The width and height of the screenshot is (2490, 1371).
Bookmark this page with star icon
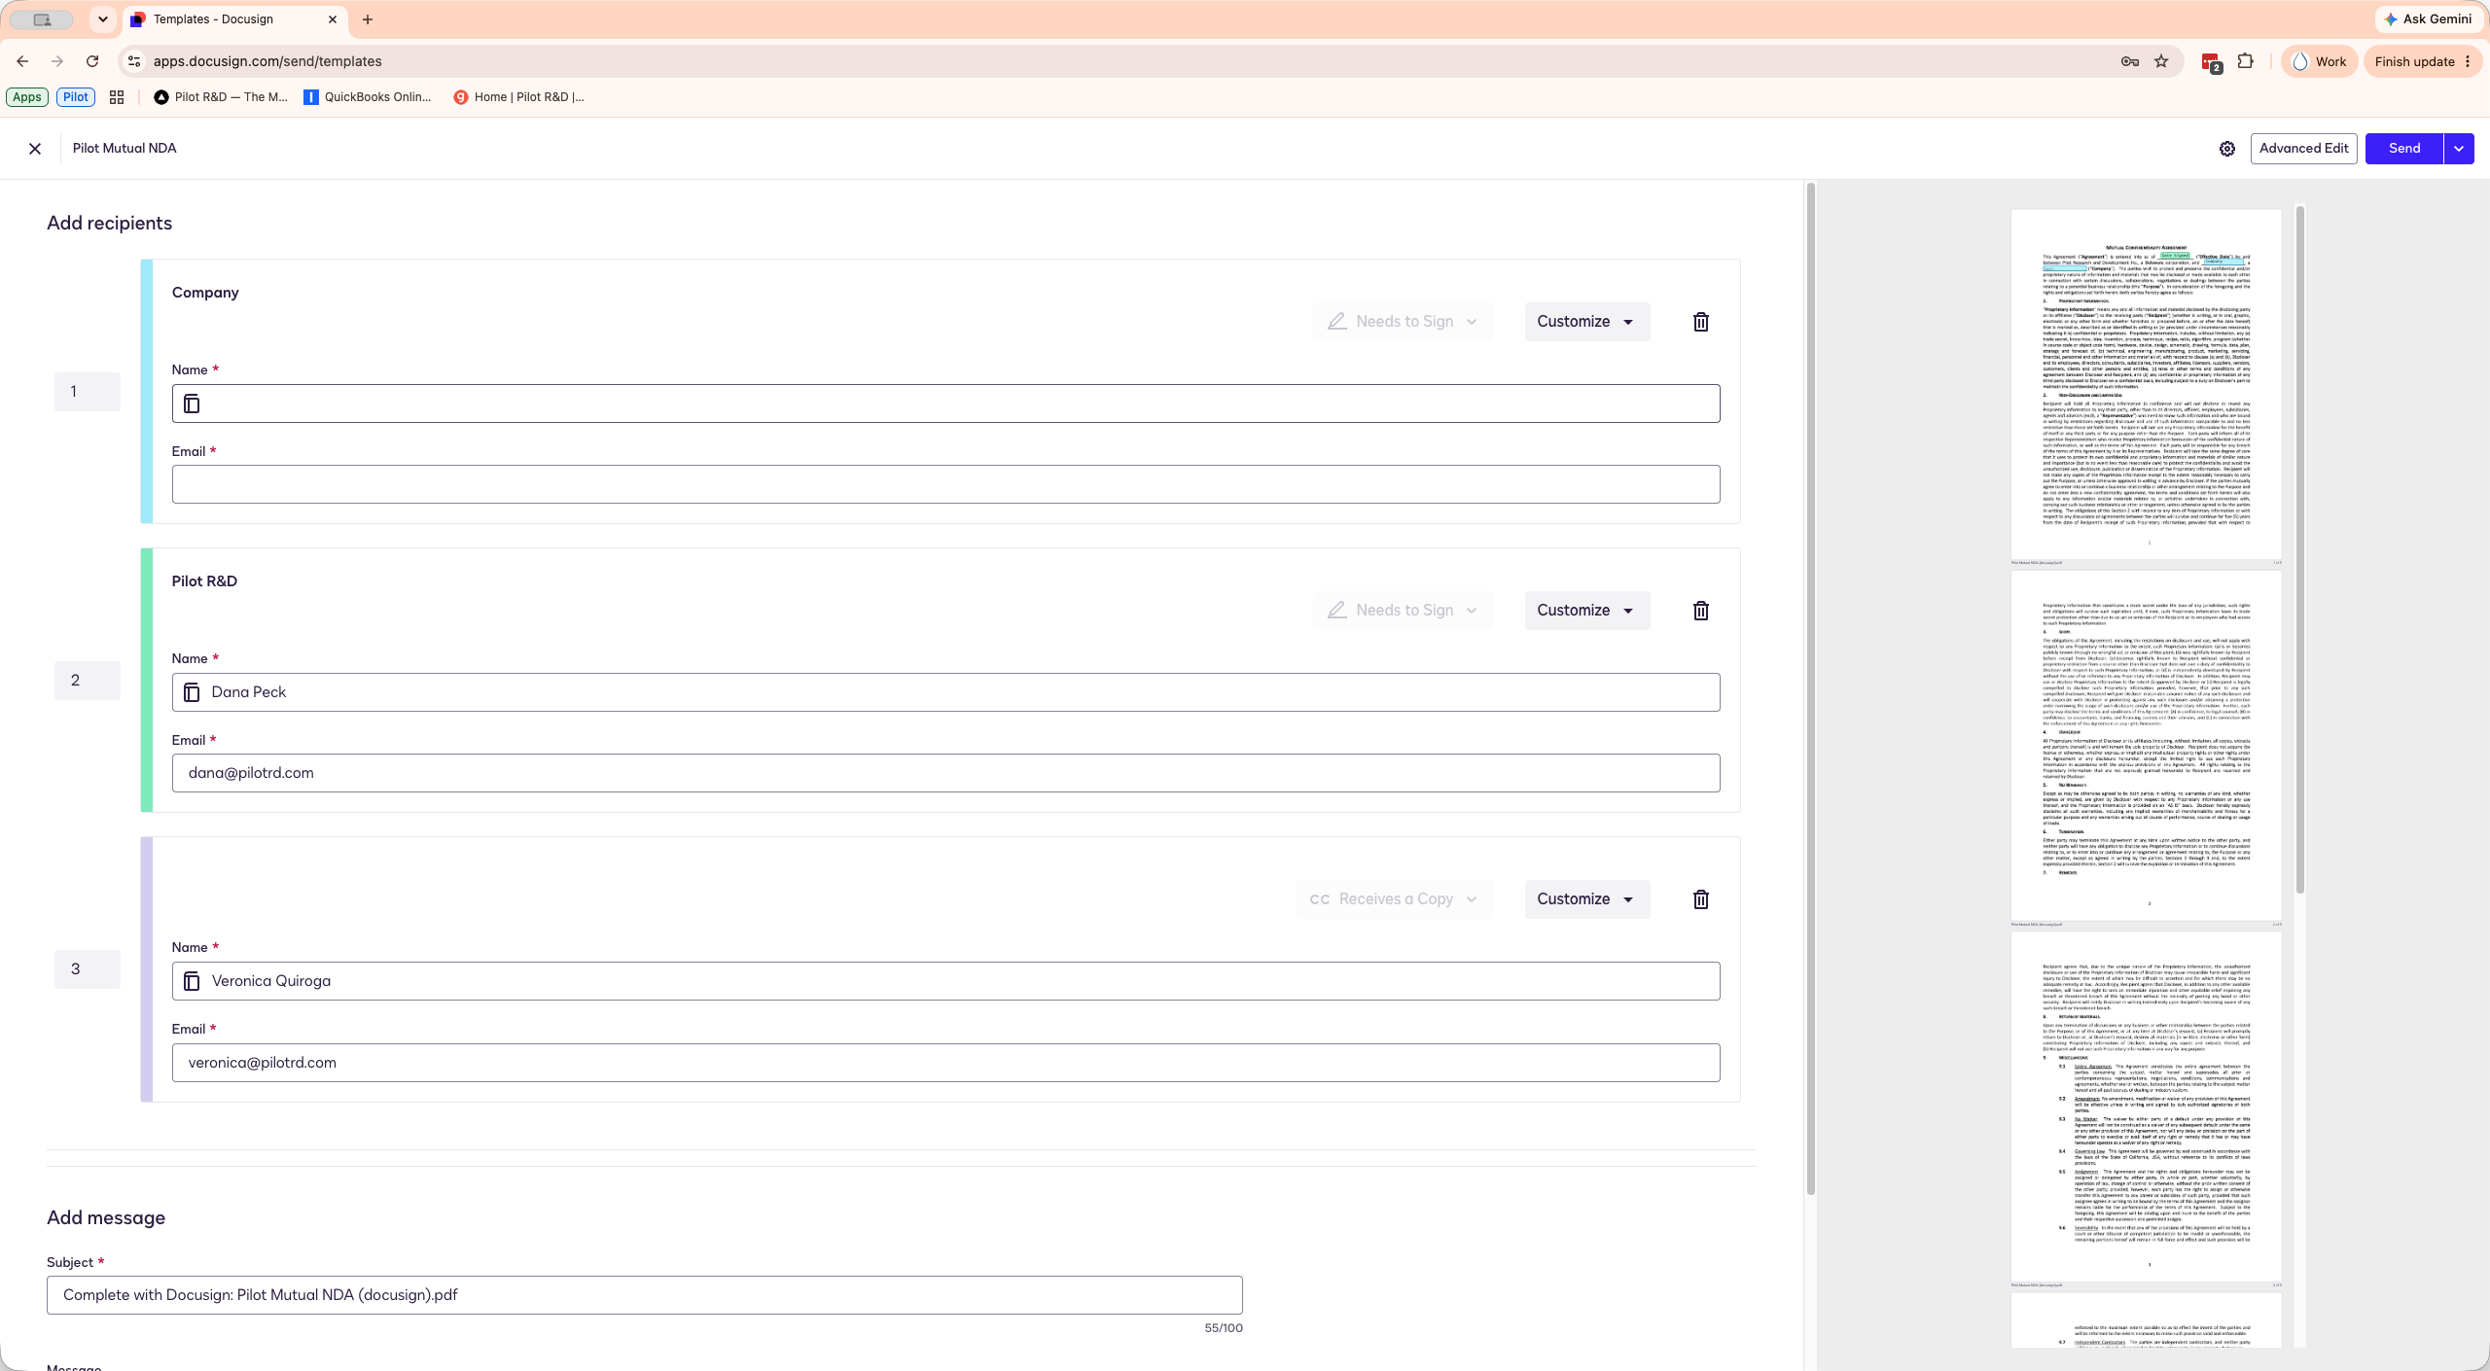pyautogui.click(x=2161, y=61)
